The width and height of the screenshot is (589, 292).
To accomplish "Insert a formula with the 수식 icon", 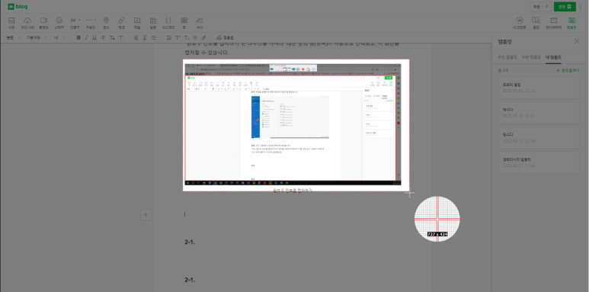I will pos(200,23).
